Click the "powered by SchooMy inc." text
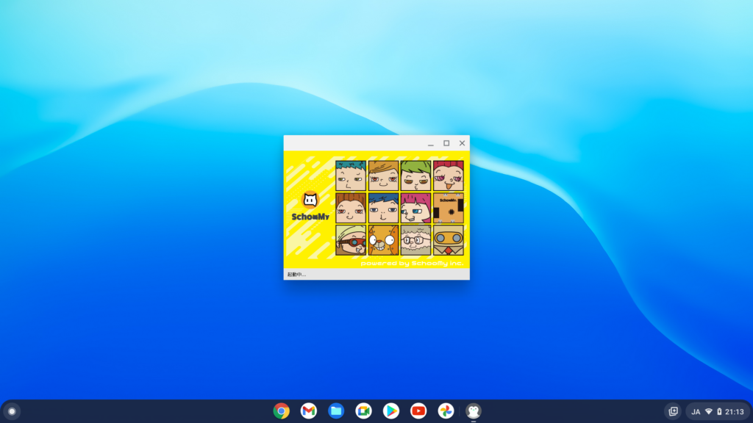This screenshot has width=753, height=423. (x=412, y=264)
